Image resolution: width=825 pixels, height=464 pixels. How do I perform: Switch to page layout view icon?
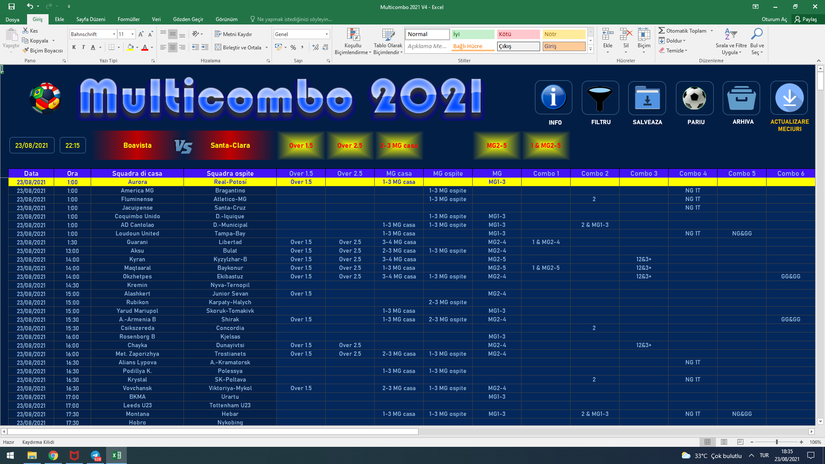tap(724, 442)
